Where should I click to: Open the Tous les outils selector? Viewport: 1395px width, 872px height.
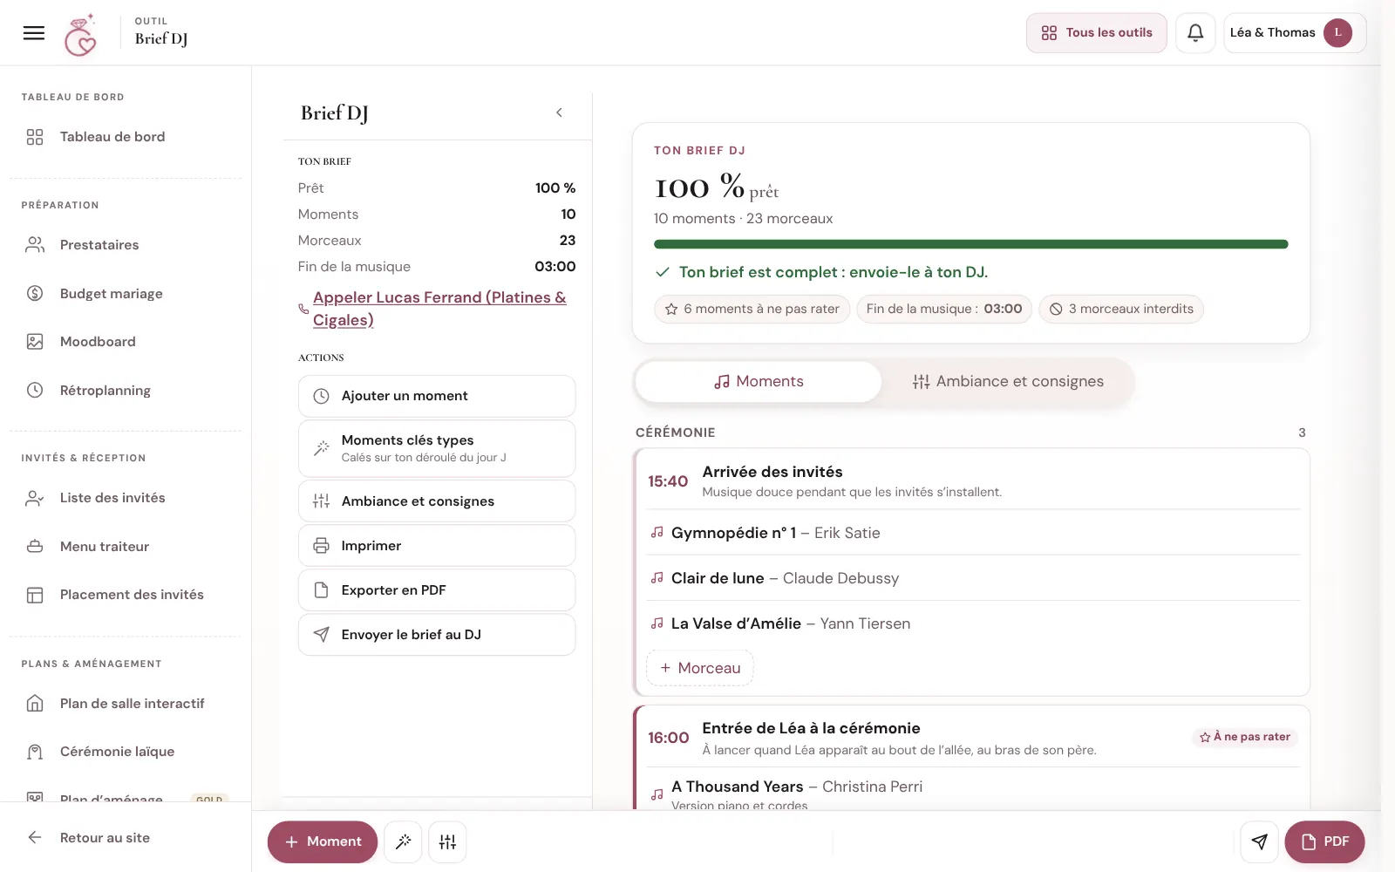click(1096, 33)
